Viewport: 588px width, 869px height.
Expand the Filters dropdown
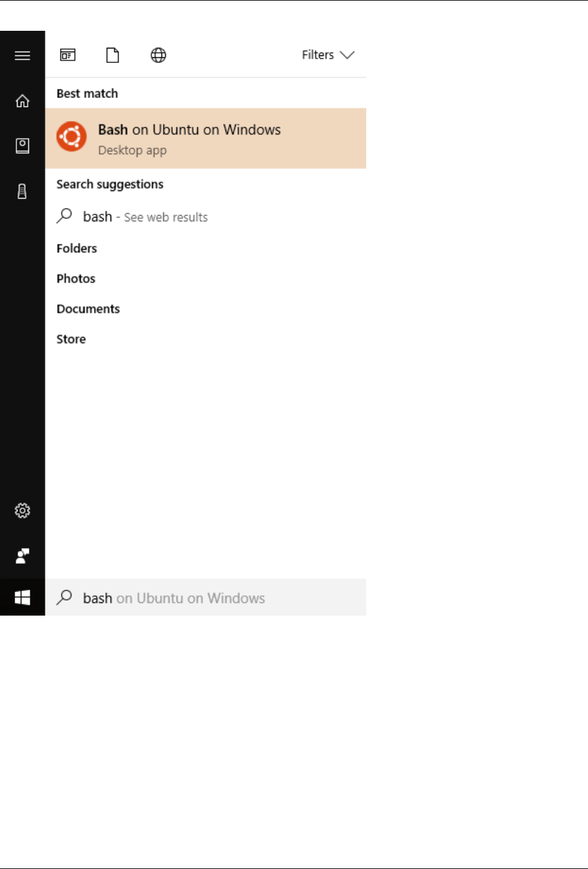(x=328, y=55)
